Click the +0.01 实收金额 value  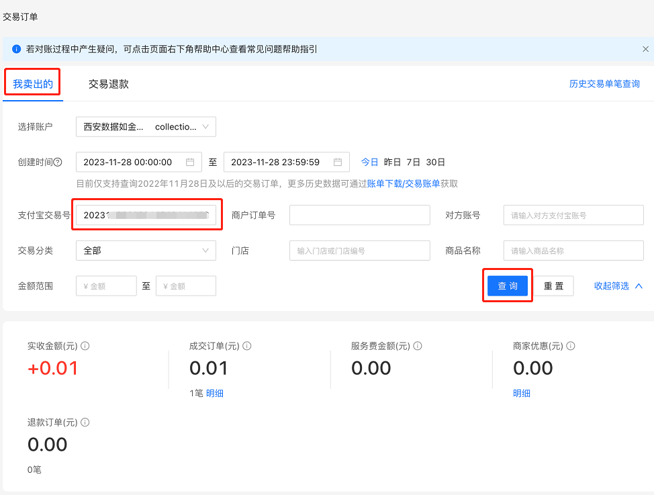[x=53, y=368]
